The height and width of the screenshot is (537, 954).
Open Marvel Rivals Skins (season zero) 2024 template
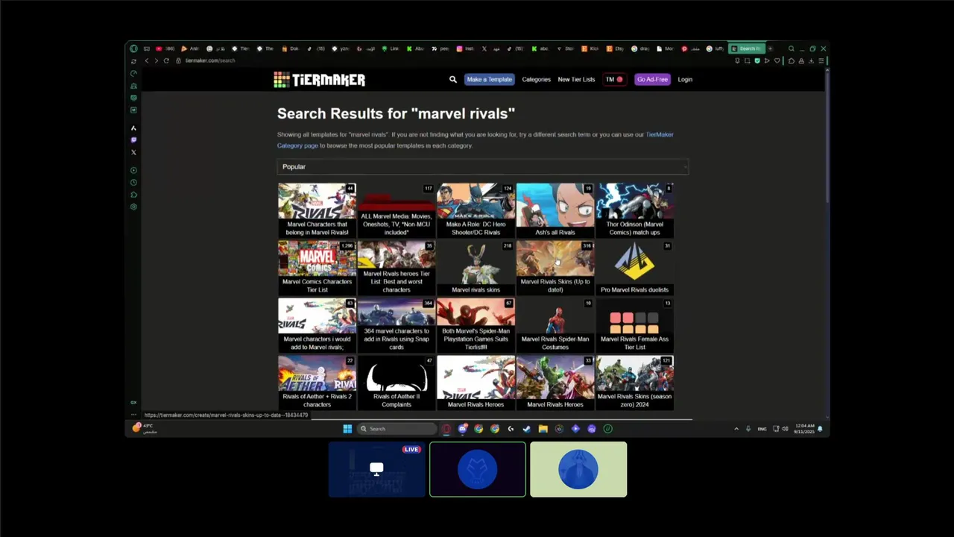coord(634,383)
